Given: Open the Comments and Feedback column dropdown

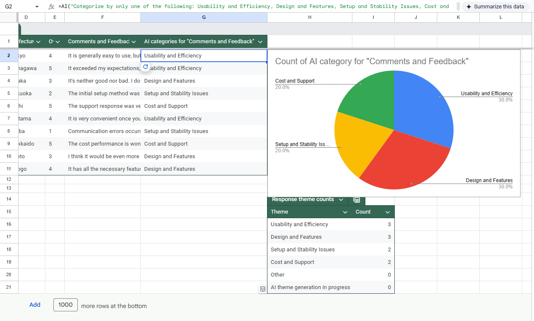Looking at the screenshot, I should coord(134,42).
